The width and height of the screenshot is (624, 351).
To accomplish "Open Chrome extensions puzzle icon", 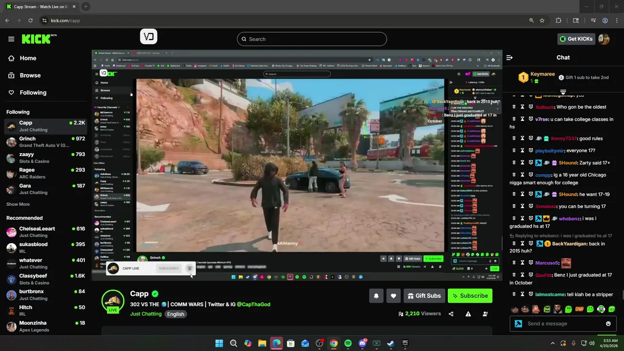I will [559, 20].
